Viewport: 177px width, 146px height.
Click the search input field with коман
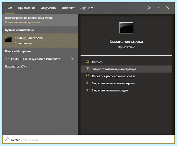point(88,139)
